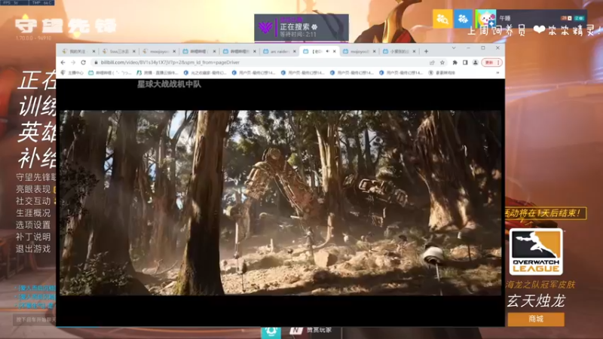Open Overwatch group finder yellow icon
The width and height of the screenshot is (603, 339).
pos(442,18)
